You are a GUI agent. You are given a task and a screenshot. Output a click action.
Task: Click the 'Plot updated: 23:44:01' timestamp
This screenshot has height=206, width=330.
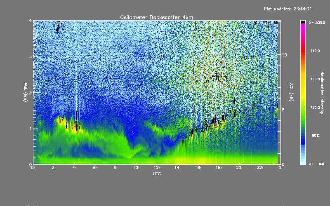pyautogui.click(x=288, y=9)
